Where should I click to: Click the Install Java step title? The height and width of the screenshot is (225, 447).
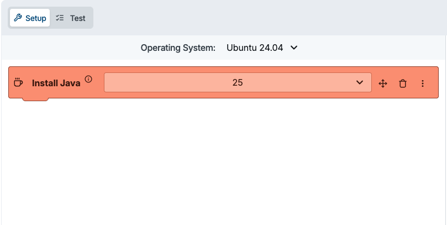(x=56, y=83)
